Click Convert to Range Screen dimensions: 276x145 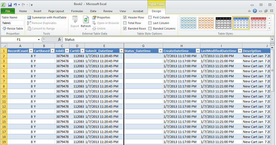(41, 29)
